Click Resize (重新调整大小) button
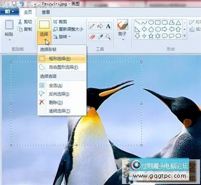Viewport: 201px width, 185px height. tap(68, 29)
